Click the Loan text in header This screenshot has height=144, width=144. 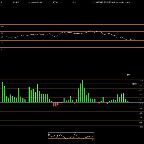[x=128, y=2]
